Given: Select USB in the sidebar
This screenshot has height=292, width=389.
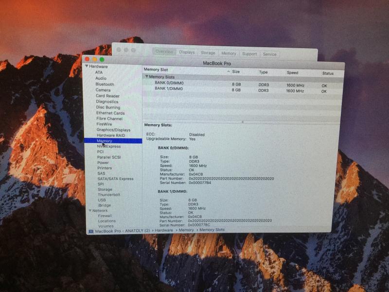Looking at the screenshot, I should 102,200.
